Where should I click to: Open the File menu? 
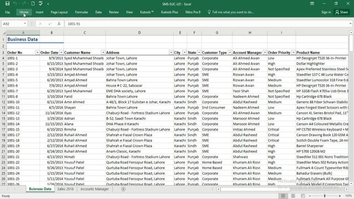tap(7, 12)
